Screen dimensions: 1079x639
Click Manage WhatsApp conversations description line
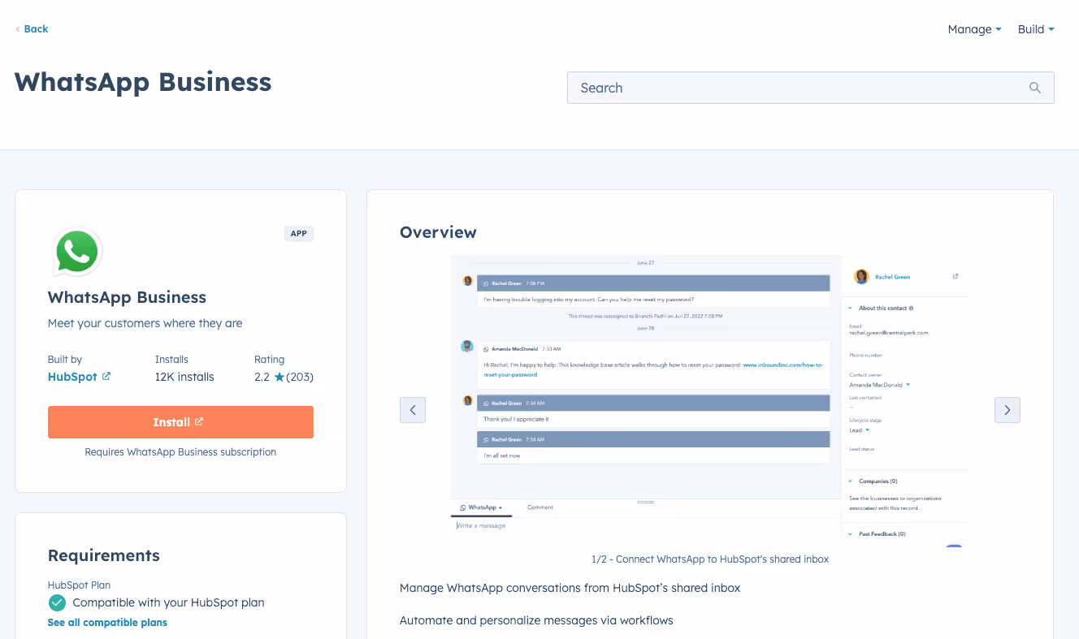click(x=570, y=588)
